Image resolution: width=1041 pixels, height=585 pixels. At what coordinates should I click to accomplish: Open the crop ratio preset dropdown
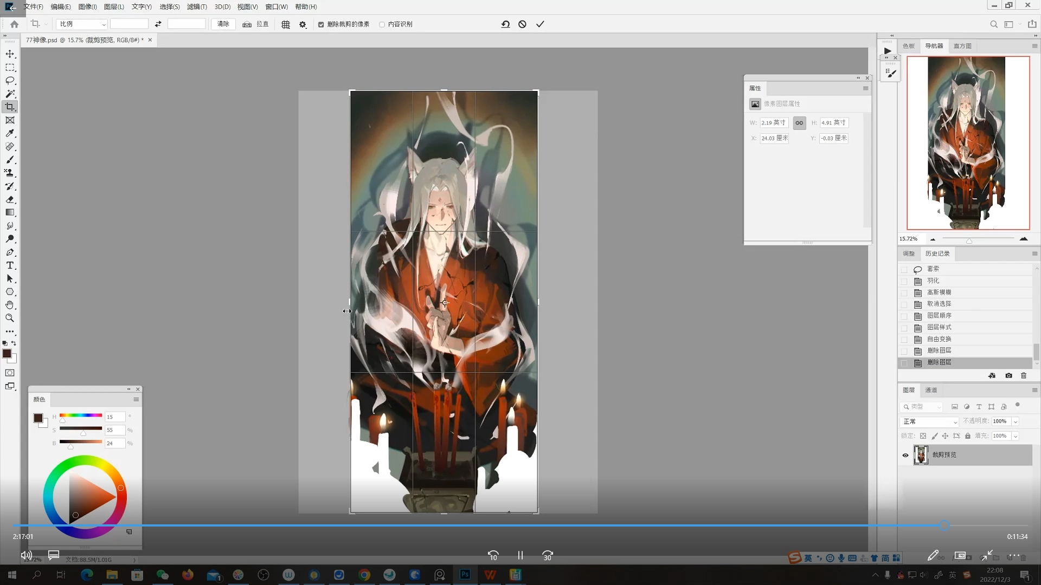pos(82,24)
